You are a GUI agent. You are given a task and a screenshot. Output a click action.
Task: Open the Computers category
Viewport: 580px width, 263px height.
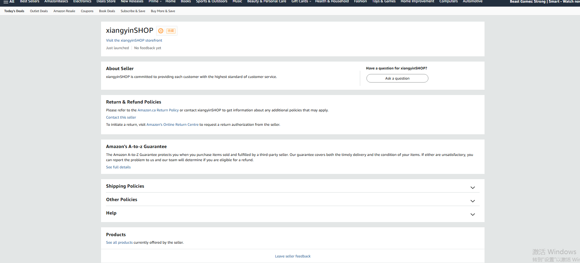pyautogui.click(x=448, y=2)
